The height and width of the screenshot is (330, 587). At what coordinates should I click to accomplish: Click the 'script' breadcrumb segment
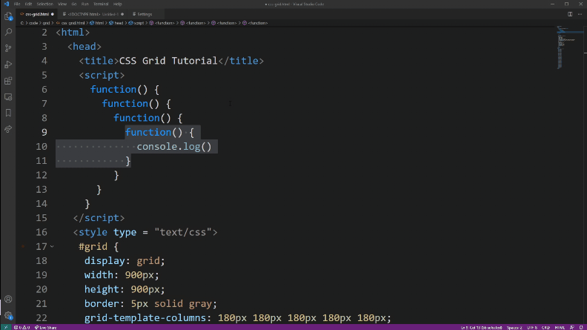(x=136, y=23)
